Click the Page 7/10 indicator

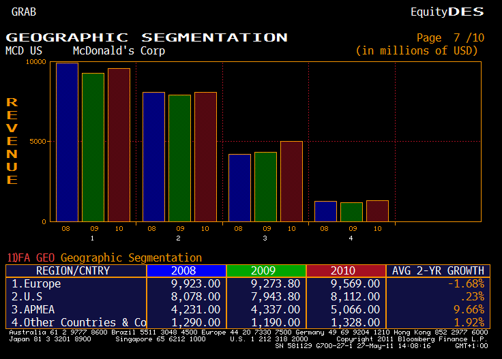pyautogui.click(x=450, y=37)
